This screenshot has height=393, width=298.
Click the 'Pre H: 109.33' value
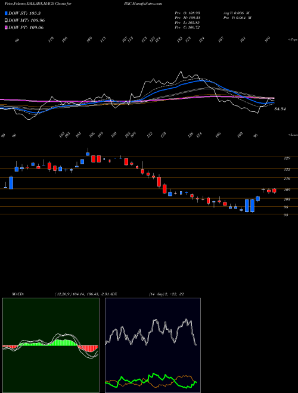(x=187, y=18)
